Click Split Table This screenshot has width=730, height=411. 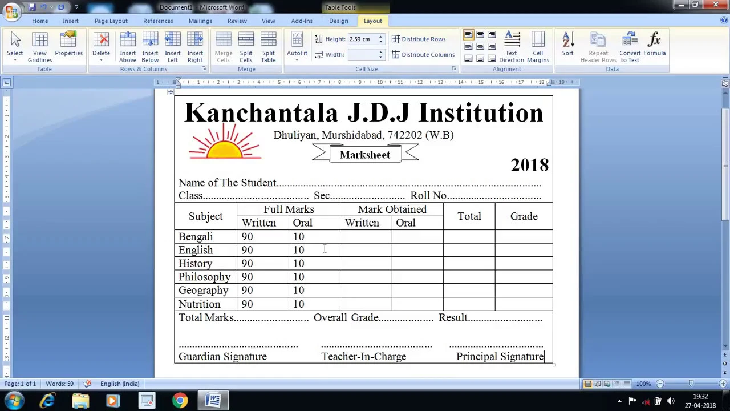269,47
